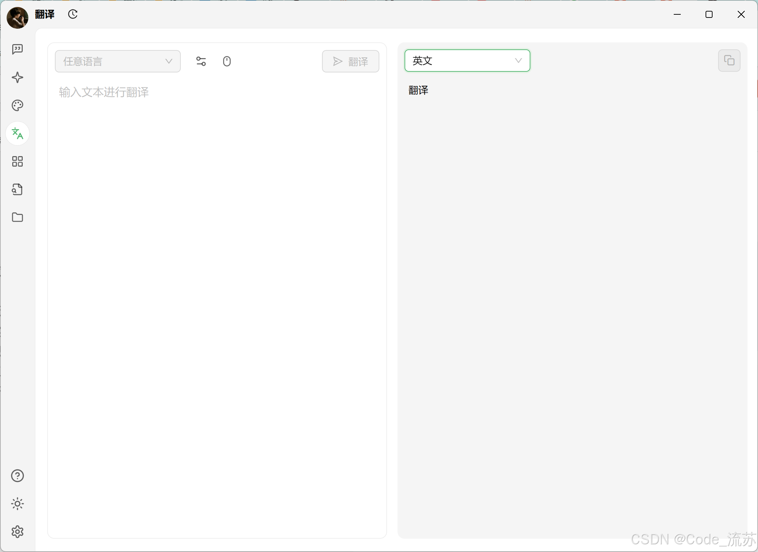Open the mini apps grid icon
This screenshot has width=758, height=552.
pos(17,161)
